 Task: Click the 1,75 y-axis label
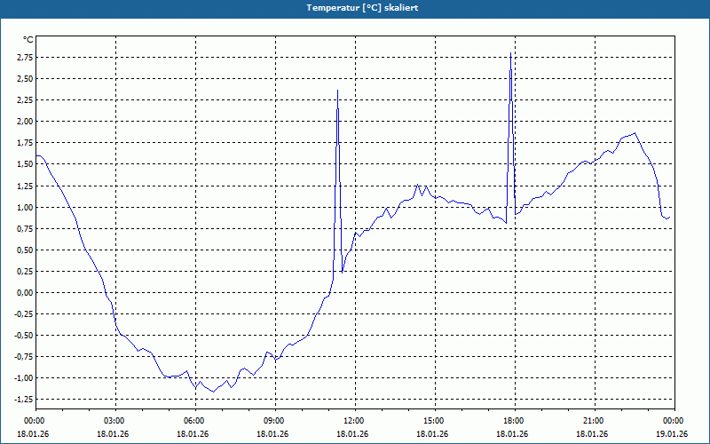coord(26,143)
